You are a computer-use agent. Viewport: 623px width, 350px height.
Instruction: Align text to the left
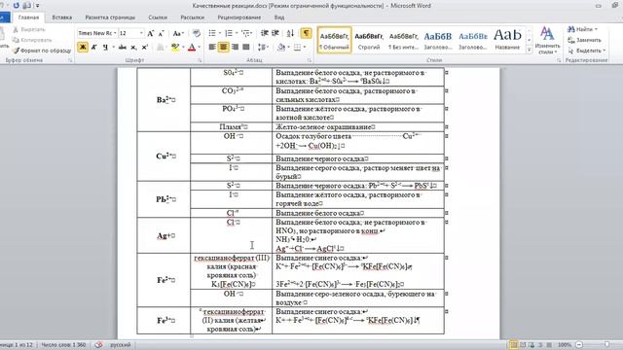point(212,48)
